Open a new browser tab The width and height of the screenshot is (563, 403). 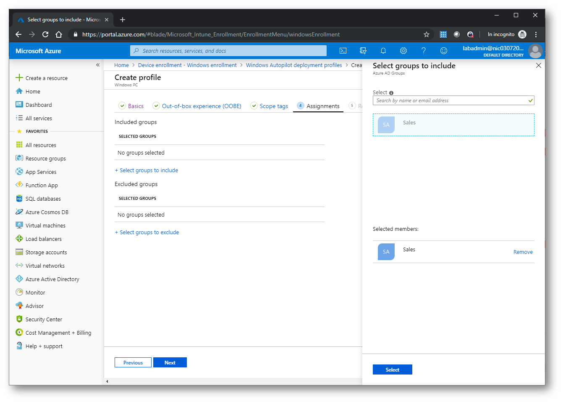[123, 20]
